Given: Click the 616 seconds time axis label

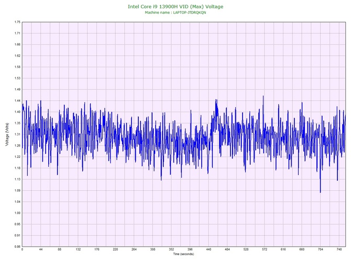Looking at the screenshot, I should click(x=283, y=249).
